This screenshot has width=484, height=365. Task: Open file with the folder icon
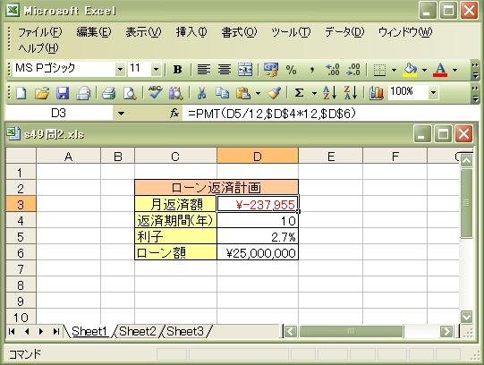(42, 93)
